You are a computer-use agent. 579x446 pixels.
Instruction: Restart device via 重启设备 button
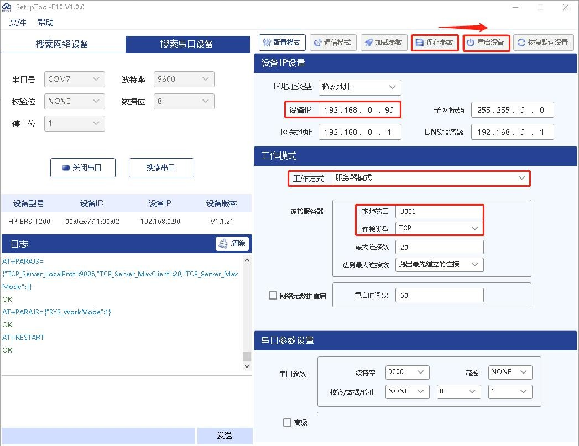click(486, 43)
